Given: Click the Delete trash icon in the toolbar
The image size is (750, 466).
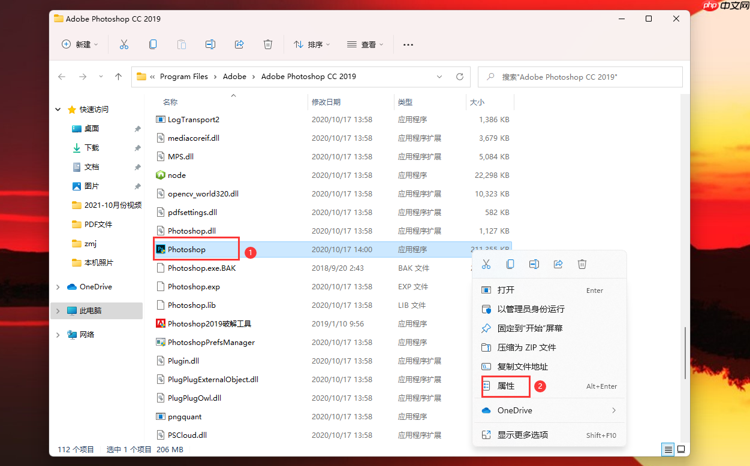Looking at the screenshot, I should pos(268,44).
